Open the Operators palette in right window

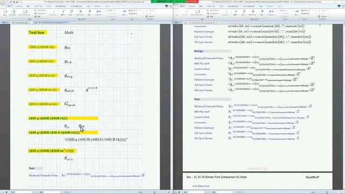click(236, 12)
